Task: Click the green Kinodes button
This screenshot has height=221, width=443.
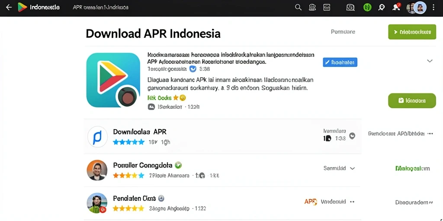Action: [412, 101]
